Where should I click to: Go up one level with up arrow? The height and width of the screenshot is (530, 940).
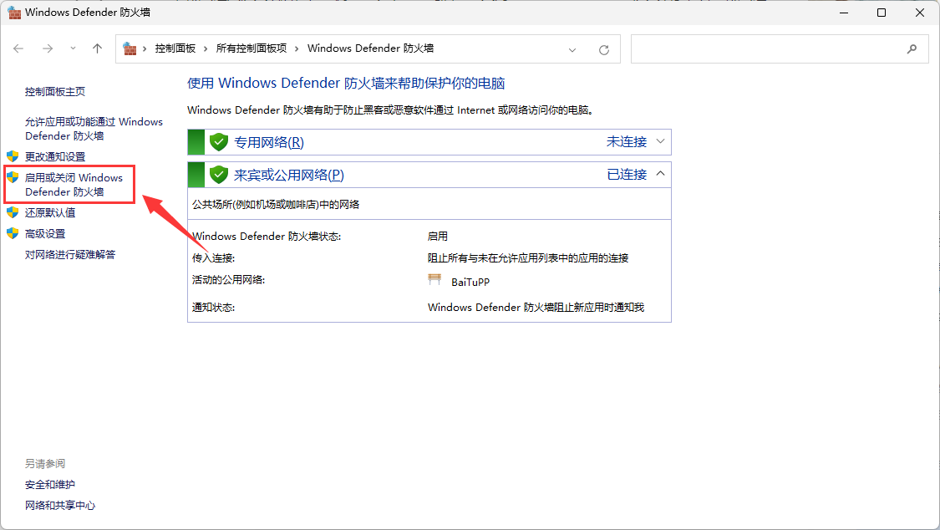click(x=97, y=48)
